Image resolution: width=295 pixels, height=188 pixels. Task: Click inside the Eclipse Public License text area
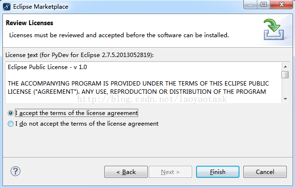click(143, 82)
